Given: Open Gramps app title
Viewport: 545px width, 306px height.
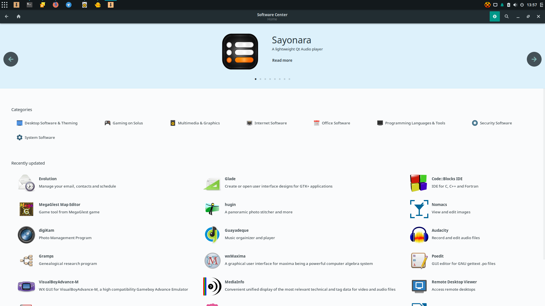Looking at the screenshot, I should pyautogui.click(x=46, y=256).
